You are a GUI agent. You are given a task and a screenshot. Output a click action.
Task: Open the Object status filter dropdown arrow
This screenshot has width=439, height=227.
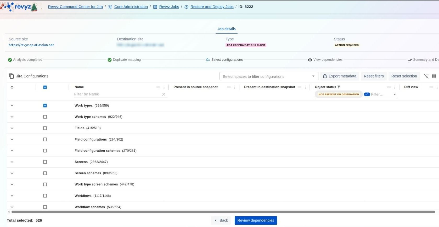(395, 94)
